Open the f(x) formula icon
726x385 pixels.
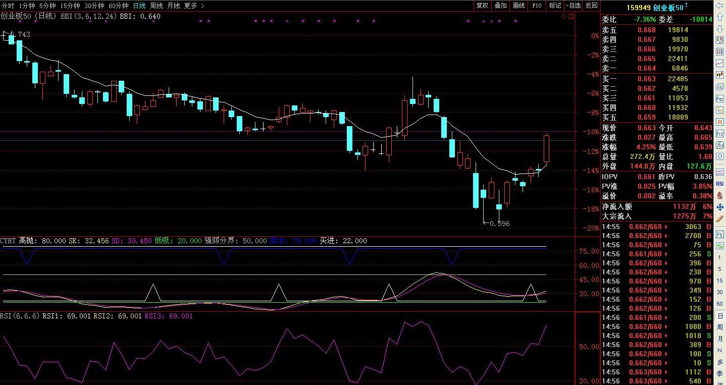[x=720, y=145]
